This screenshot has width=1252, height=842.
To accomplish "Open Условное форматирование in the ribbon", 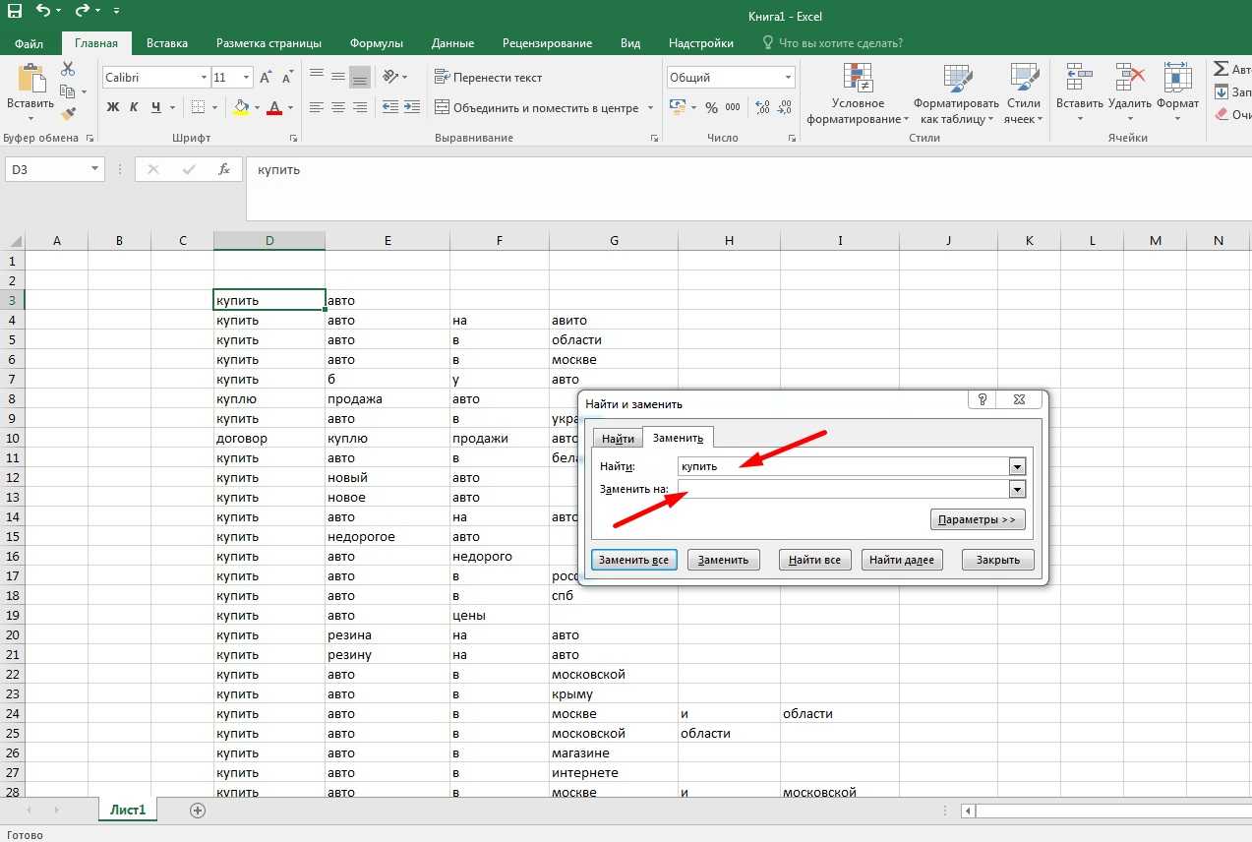I will [x=858, y=96].
